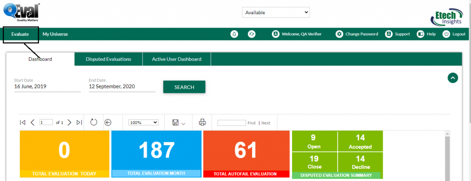
Task: Open the Active User Dashboard tab
Action: click(x=177, y=59)
